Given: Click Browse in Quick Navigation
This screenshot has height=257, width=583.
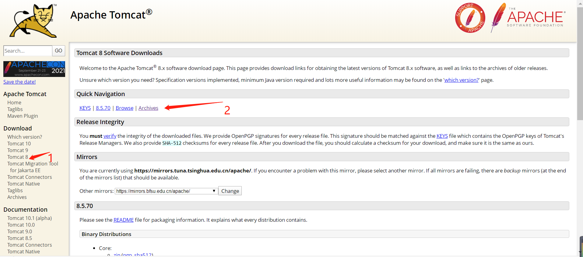Looking at the screenshot, I should click(x=125, y=108).
